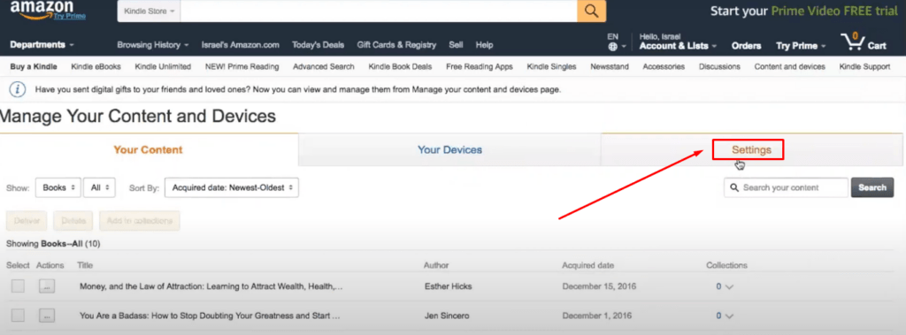This screenshot has width=906, height=335.
Task: Open Kindle Singles menu item
Action: coord(551,66)
